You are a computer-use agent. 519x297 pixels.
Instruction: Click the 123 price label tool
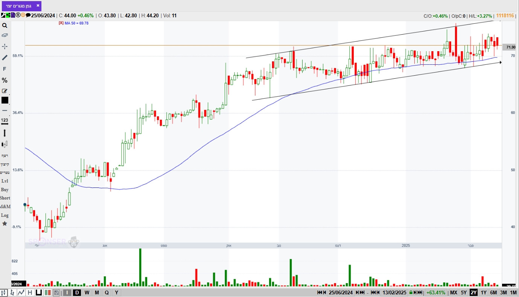tap(5, 121)
